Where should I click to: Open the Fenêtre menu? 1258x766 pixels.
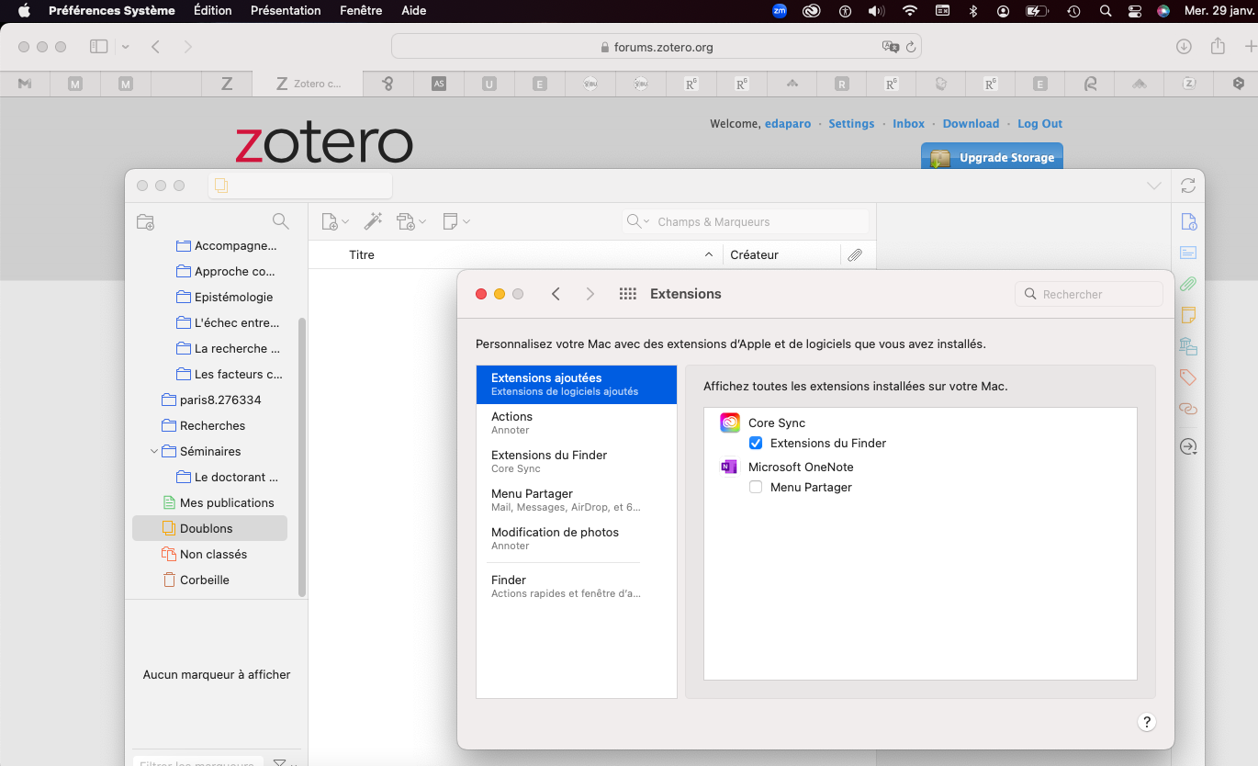[361, 11]
